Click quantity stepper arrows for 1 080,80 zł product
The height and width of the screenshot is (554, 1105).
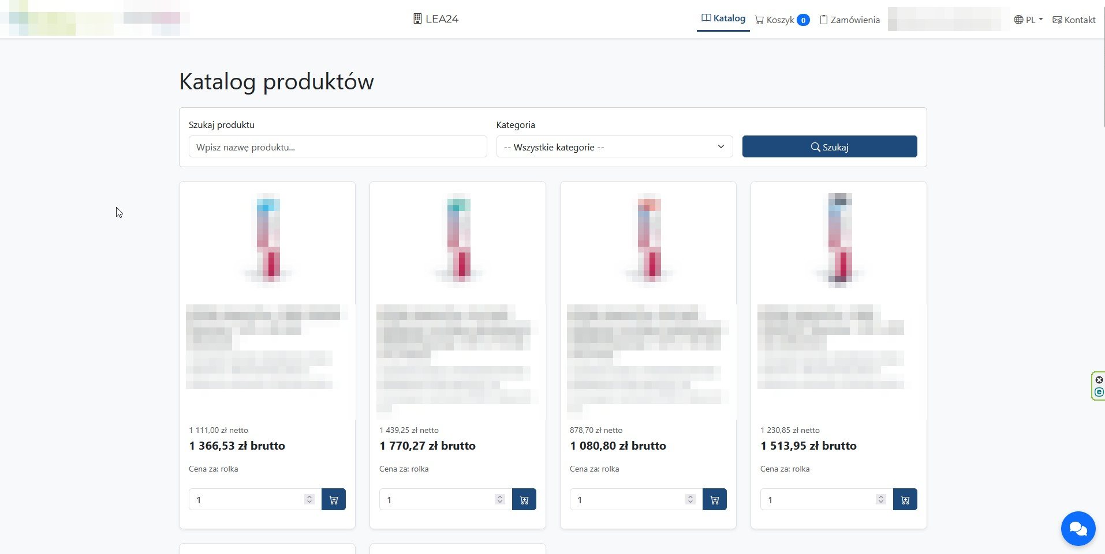pyautogui.click(x=690, y=499)
